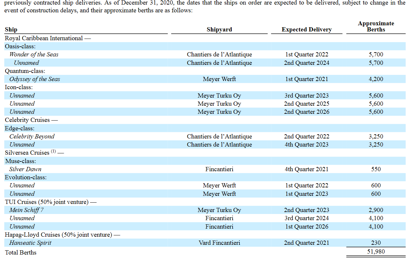Click the Vard Fincantieri shipyard cell
The width and height of the screenshot is (411, 261).
[x=219, y=243]
